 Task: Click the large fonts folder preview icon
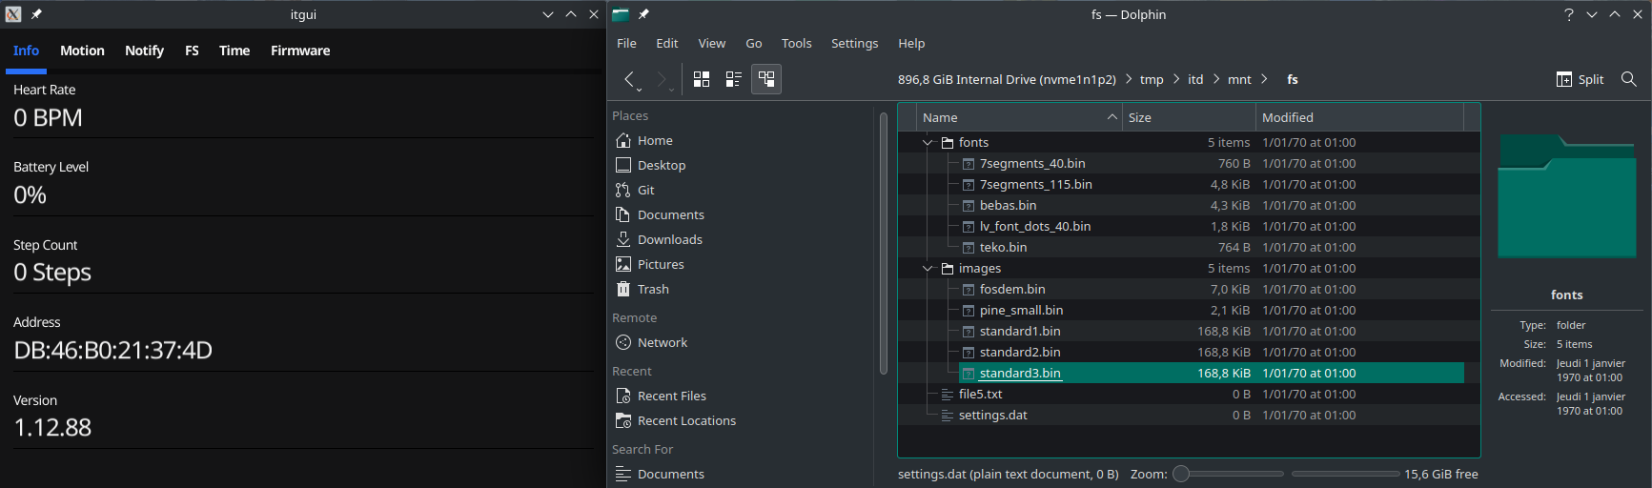pos(1566,197)
